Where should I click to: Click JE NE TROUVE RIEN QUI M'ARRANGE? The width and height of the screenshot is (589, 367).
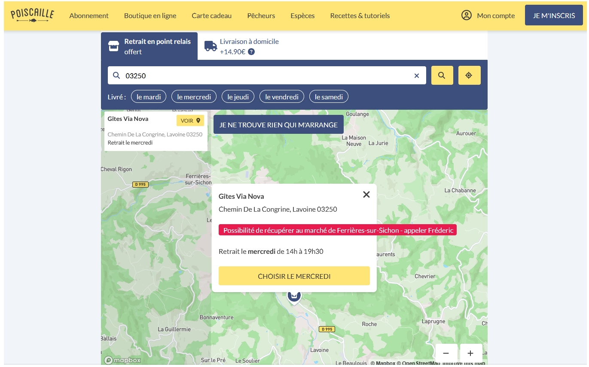tap(278, 125)
